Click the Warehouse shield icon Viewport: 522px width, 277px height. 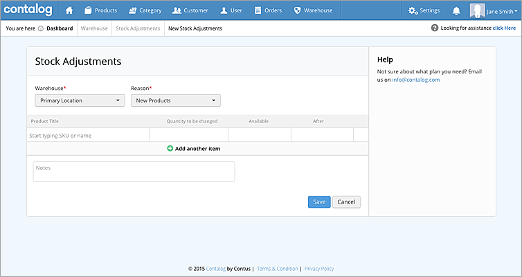(x=297, y=10)
